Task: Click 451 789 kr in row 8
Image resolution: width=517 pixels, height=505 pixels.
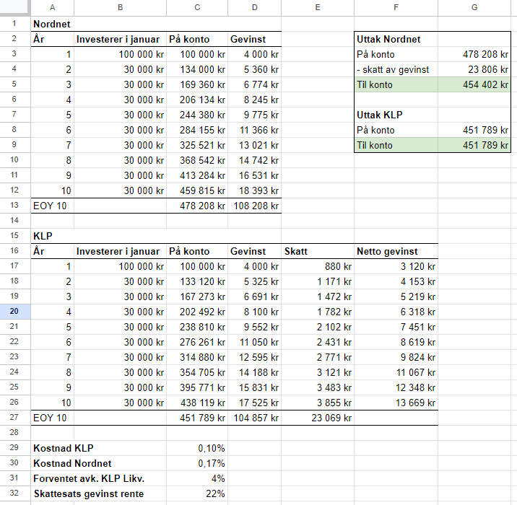Action: (x=474, y=130)
